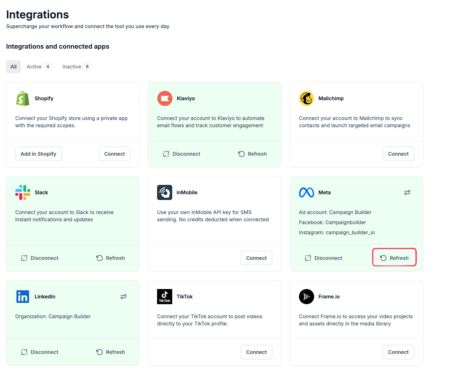Click Add in Shopify button
This screenshot has width=473, height=373.
[x=38, y=154]
